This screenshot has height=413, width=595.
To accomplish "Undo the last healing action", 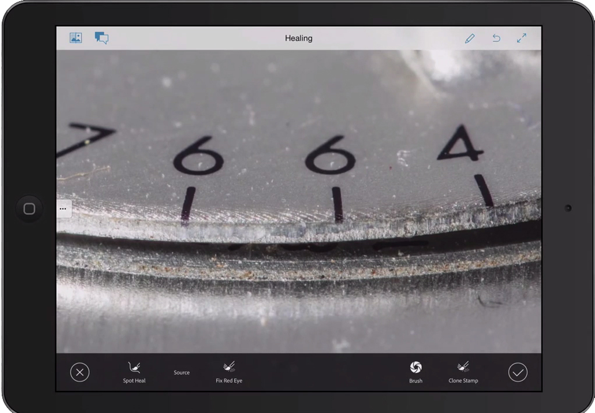I will click(496, 38).
